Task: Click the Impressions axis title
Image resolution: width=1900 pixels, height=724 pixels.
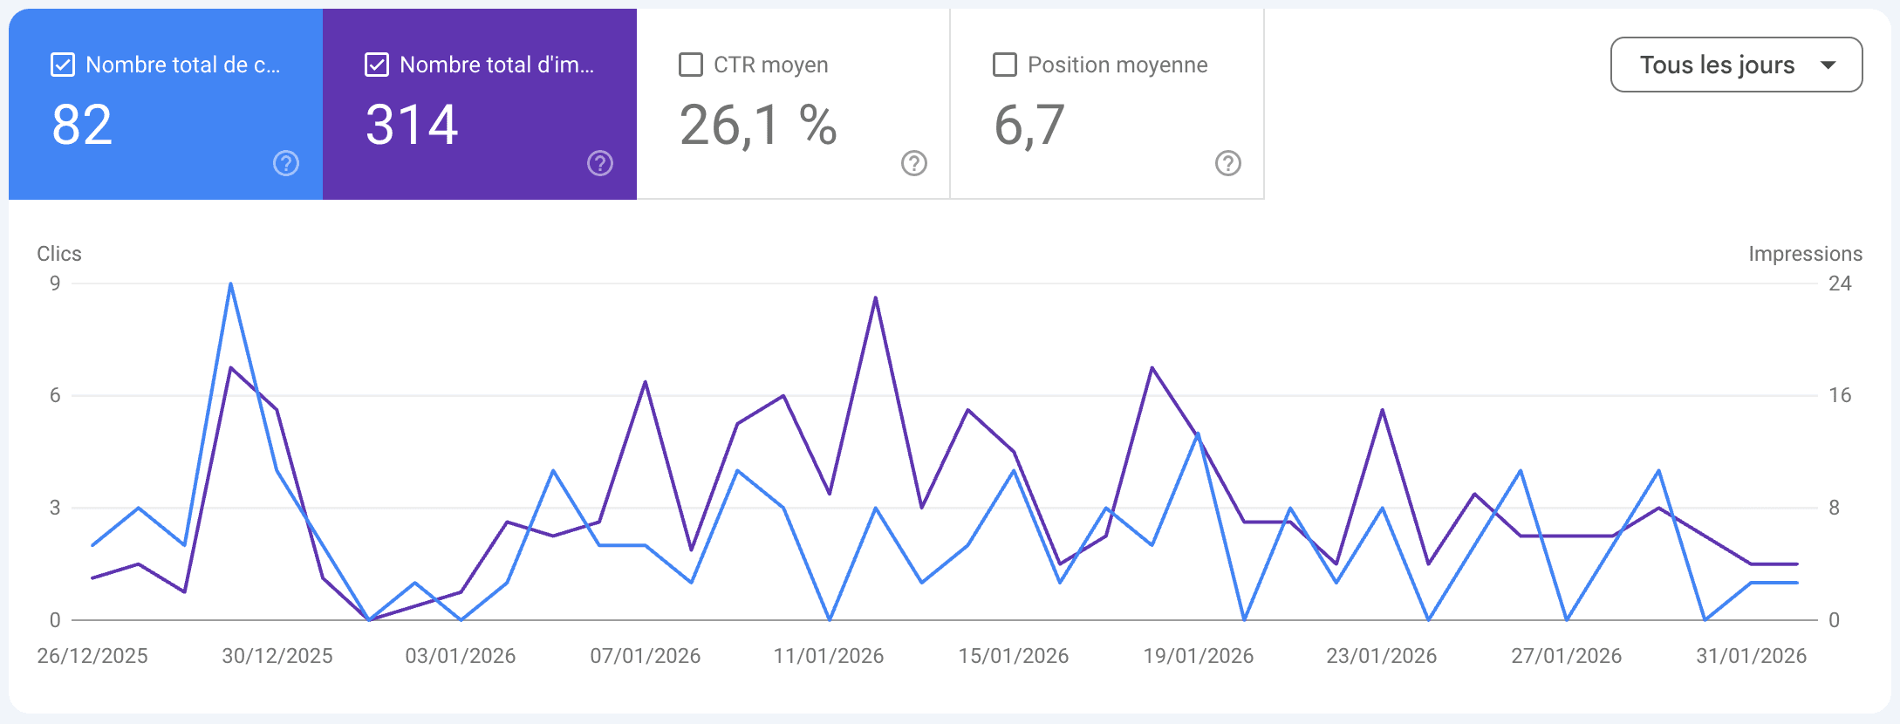Action: click(x=1805, y=254)
